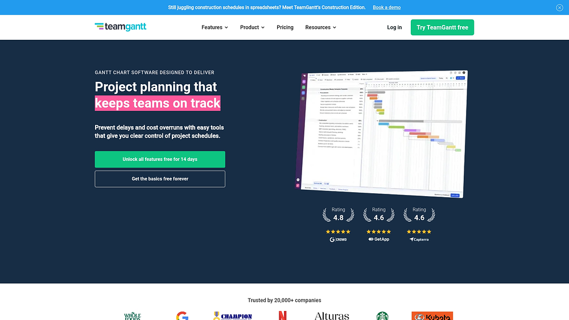The height and width of the screenshot is (320, 569).
Task: Expand the Features menu
Action: tap(215, 27)
